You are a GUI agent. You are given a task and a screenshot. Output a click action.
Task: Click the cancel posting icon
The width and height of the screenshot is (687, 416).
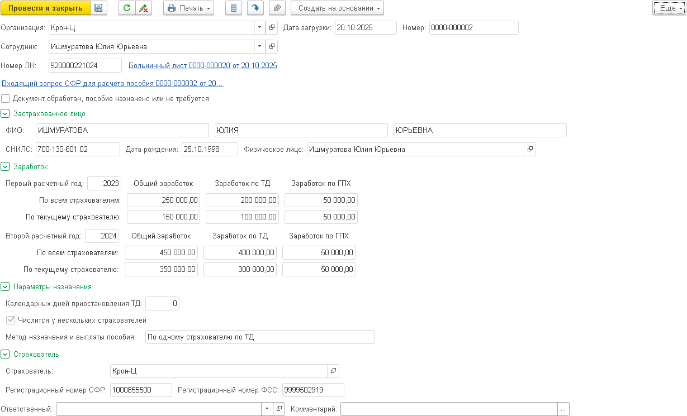[x=143, y=8]
